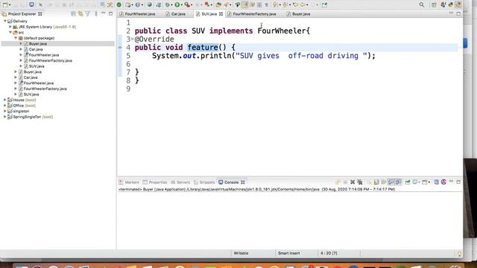Click the Maximize icon of the editor area

(458, 14)
